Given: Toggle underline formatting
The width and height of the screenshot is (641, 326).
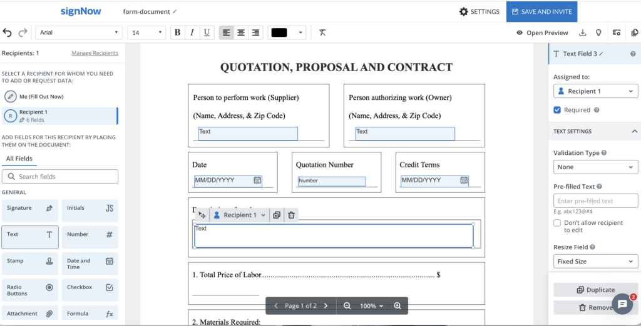Looking at the screenshot, I should tap(207, 32).
